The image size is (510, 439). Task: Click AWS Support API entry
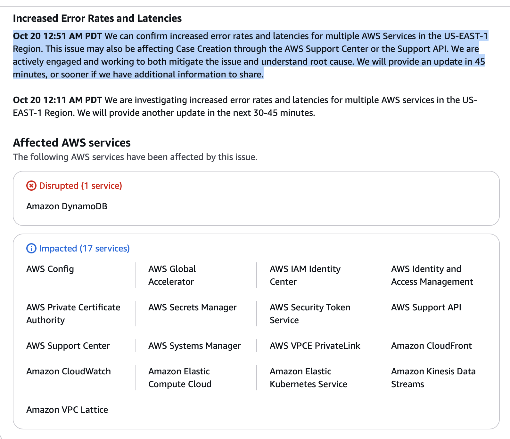coord(426,307)
